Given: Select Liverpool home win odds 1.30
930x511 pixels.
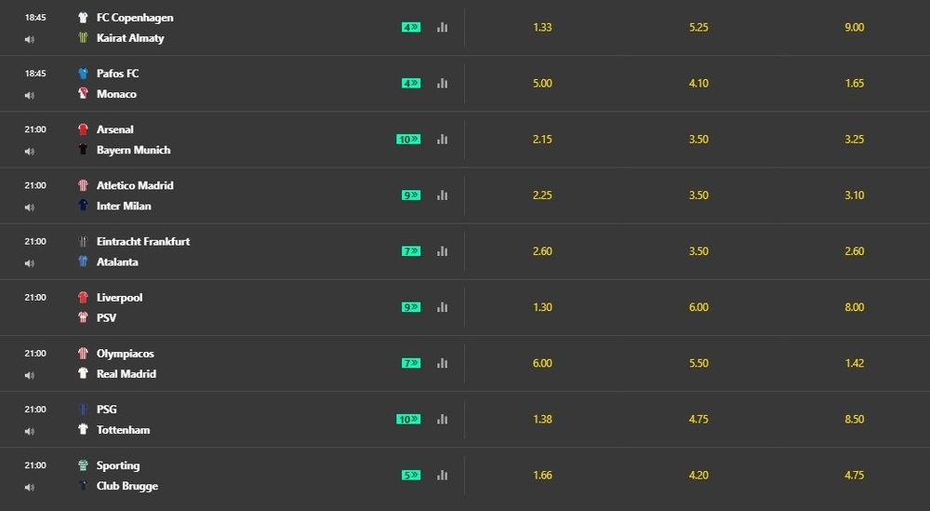Looking at the screenshot, I should [542, 307].
